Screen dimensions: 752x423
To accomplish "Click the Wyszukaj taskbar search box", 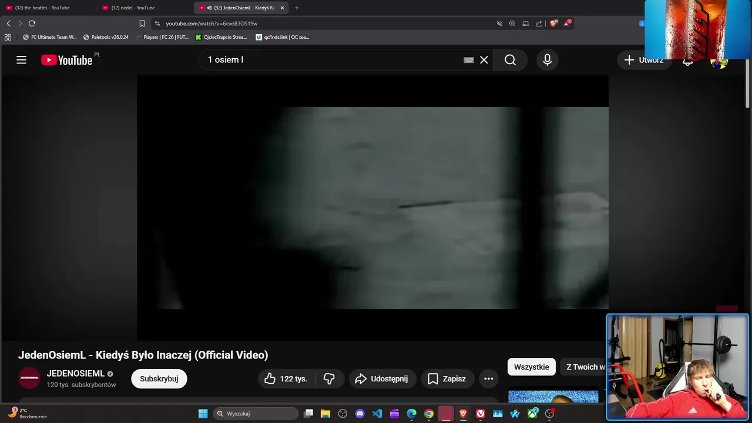I will coord(256,414).
